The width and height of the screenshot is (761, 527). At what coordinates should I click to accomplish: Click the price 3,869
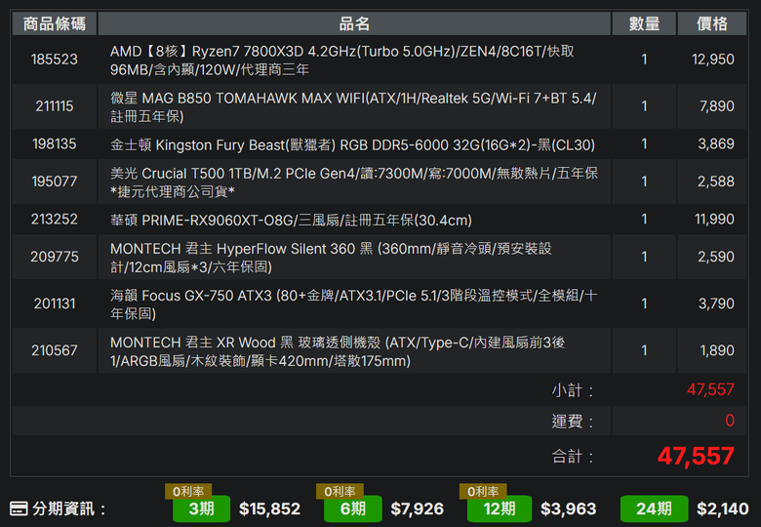[716, 143]
